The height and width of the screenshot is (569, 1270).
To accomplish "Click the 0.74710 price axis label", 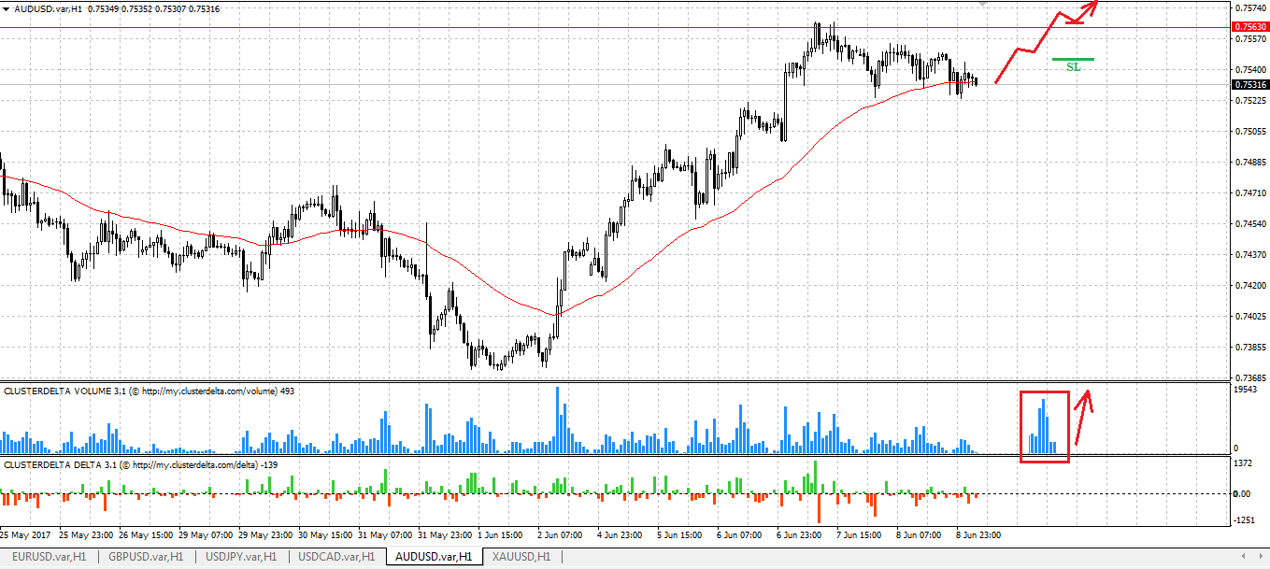I will [x=1251, y=193].
